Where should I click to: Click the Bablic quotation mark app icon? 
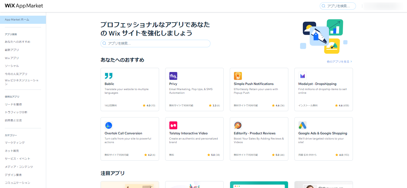(x=109, y=76)
